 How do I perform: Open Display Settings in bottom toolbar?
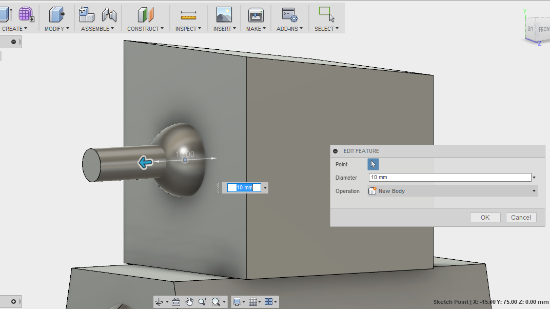[238, 302]
